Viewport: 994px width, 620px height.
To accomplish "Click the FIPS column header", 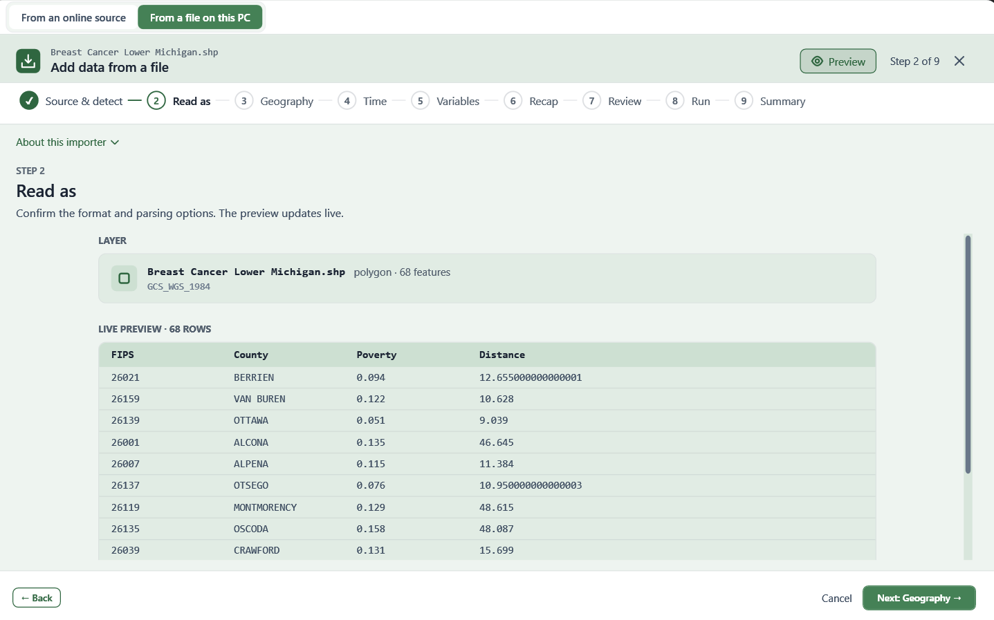I will pos(122,355).
